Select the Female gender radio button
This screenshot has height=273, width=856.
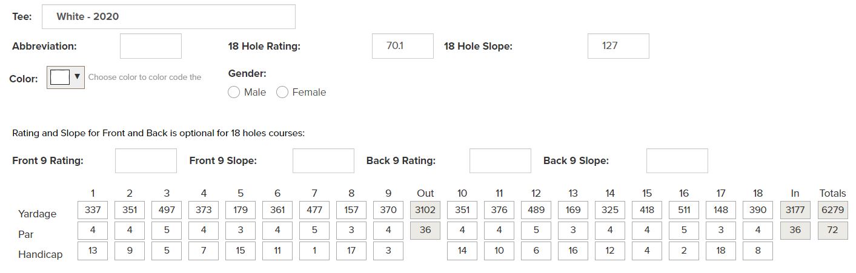(282, 93)
